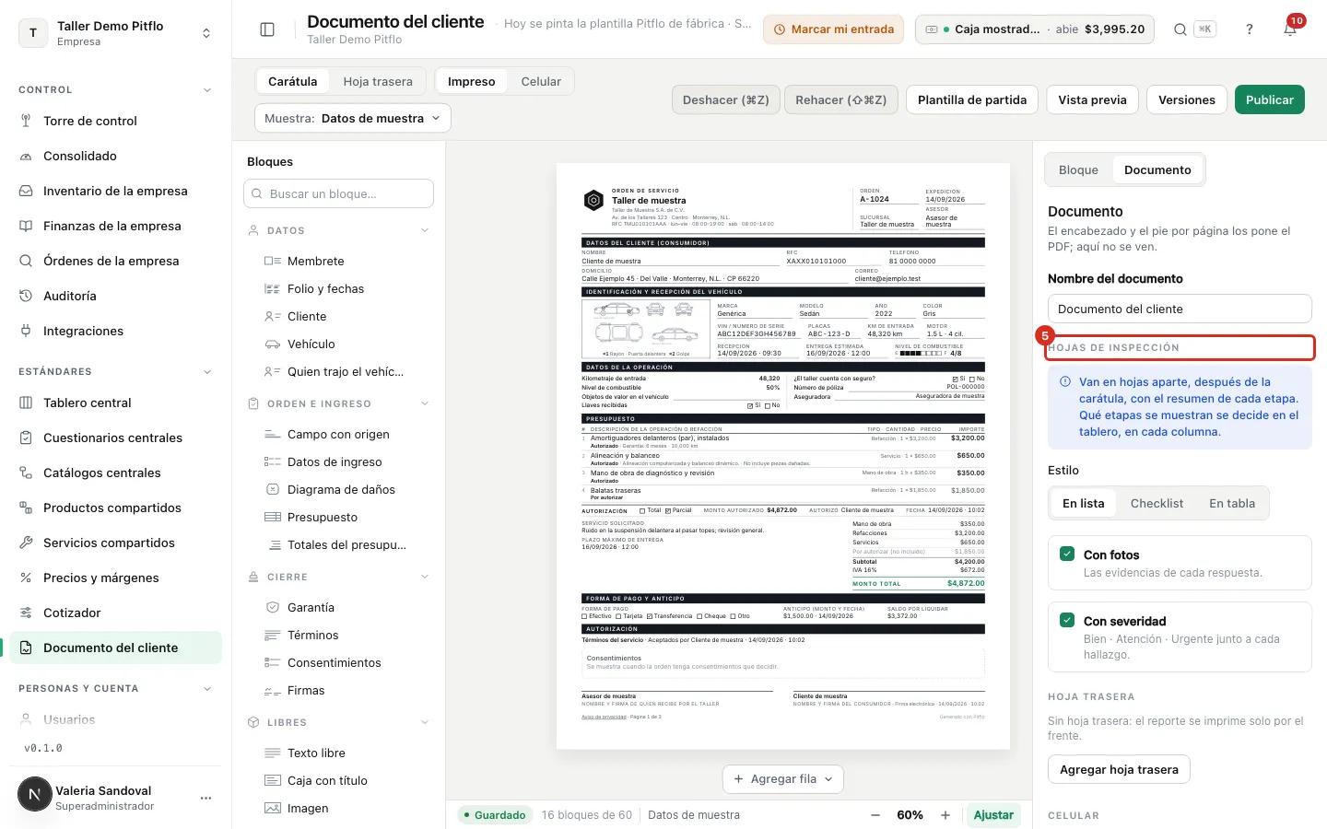Open the help question mark icon
This screenshot has width=1327, height=829.
click(1250, 29)
